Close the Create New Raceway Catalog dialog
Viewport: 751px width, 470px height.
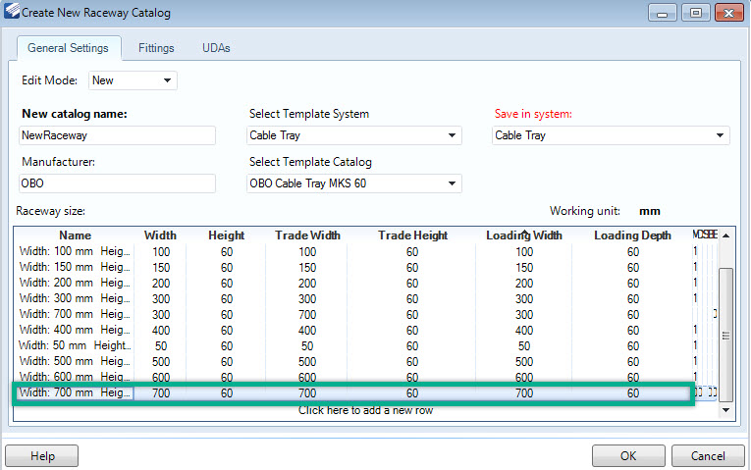728,13
